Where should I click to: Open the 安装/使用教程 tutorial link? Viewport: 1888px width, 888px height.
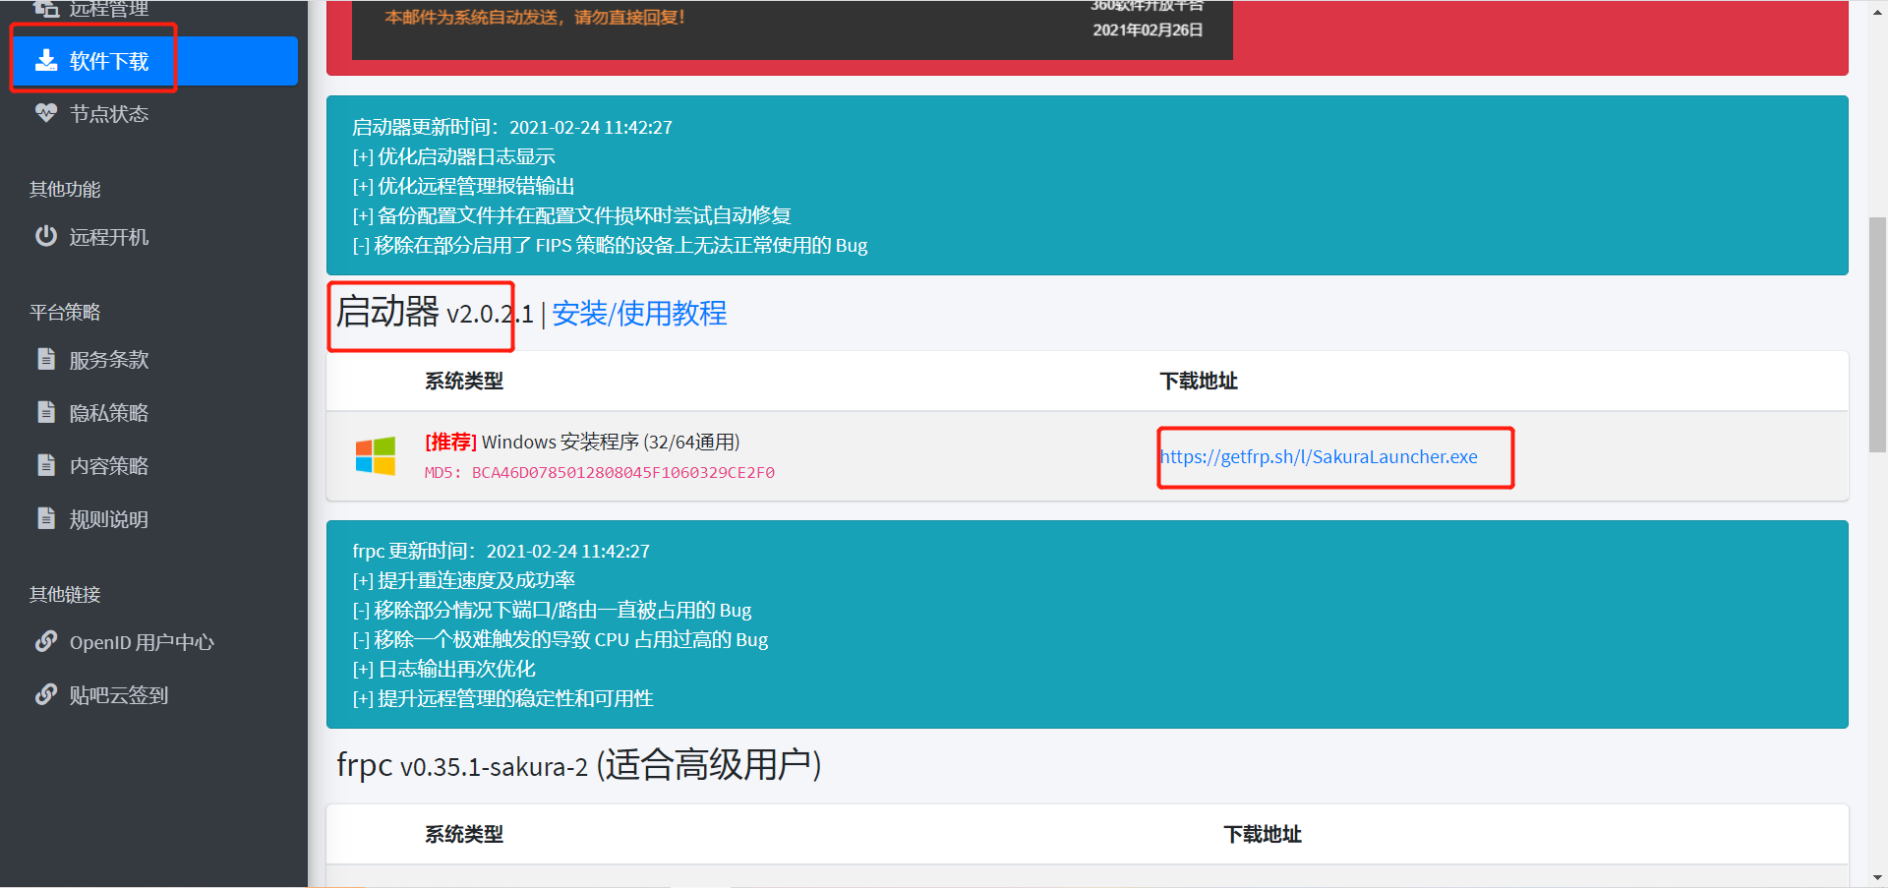(639, 314)
